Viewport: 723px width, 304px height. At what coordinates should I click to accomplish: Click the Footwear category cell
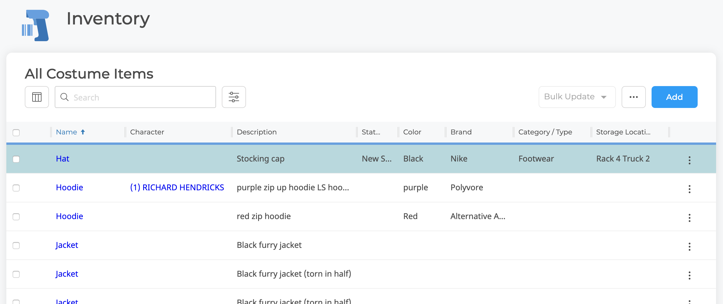click(536, 159)
